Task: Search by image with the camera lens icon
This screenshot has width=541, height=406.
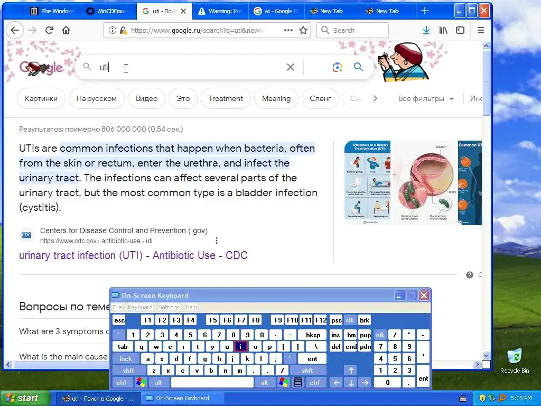Action: (x=338, y=67)
